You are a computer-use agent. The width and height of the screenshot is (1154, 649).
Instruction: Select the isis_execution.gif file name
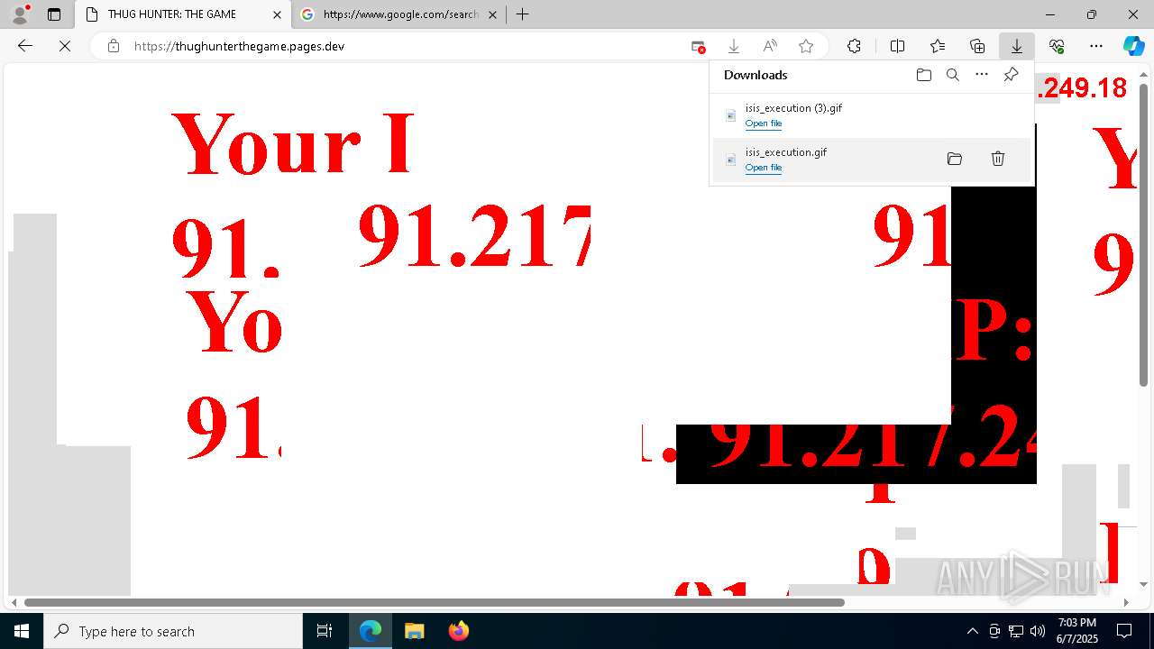(786, 152)
